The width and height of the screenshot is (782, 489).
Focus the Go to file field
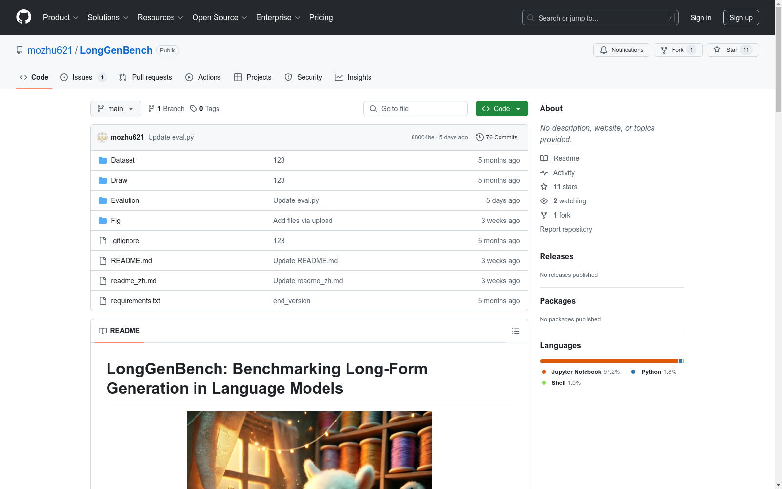click(x=415, y=109)
